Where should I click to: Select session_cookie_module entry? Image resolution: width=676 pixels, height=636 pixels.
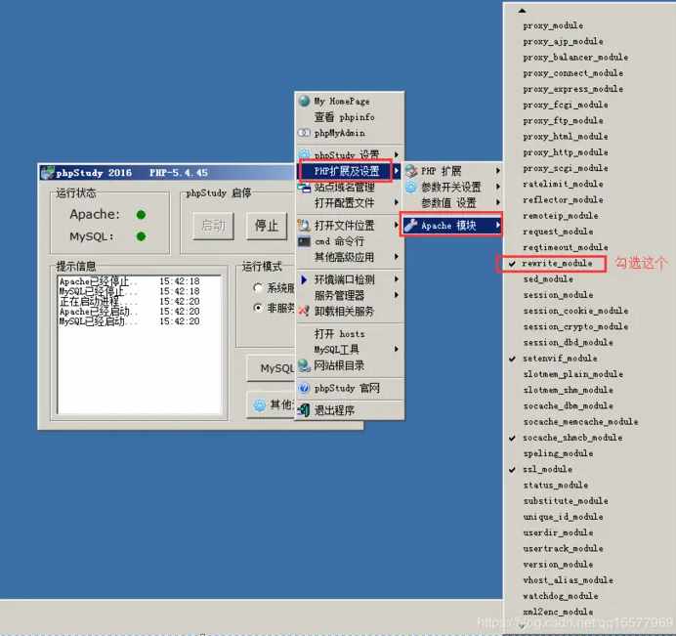point(575,311)
